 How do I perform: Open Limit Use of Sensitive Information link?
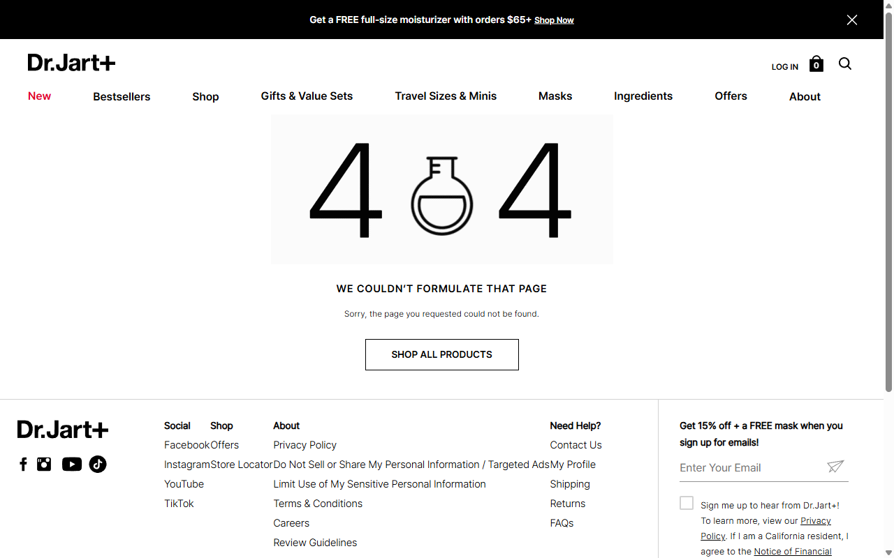click(379, 484)
